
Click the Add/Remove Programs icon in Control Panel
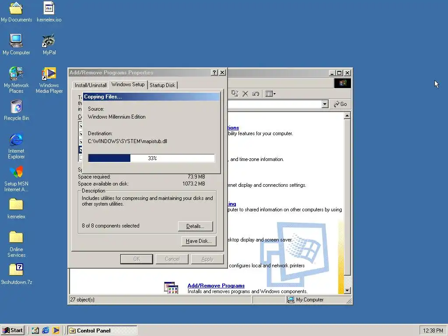point(171,288)
